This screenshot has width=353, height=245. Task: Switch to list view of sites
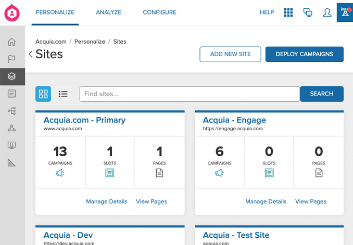coord(63,94)
